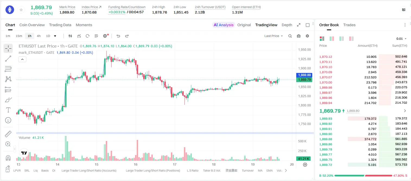The image size is (411, 181).
Task: Select the trend line drawing tool
Action: tap(8, 59)
